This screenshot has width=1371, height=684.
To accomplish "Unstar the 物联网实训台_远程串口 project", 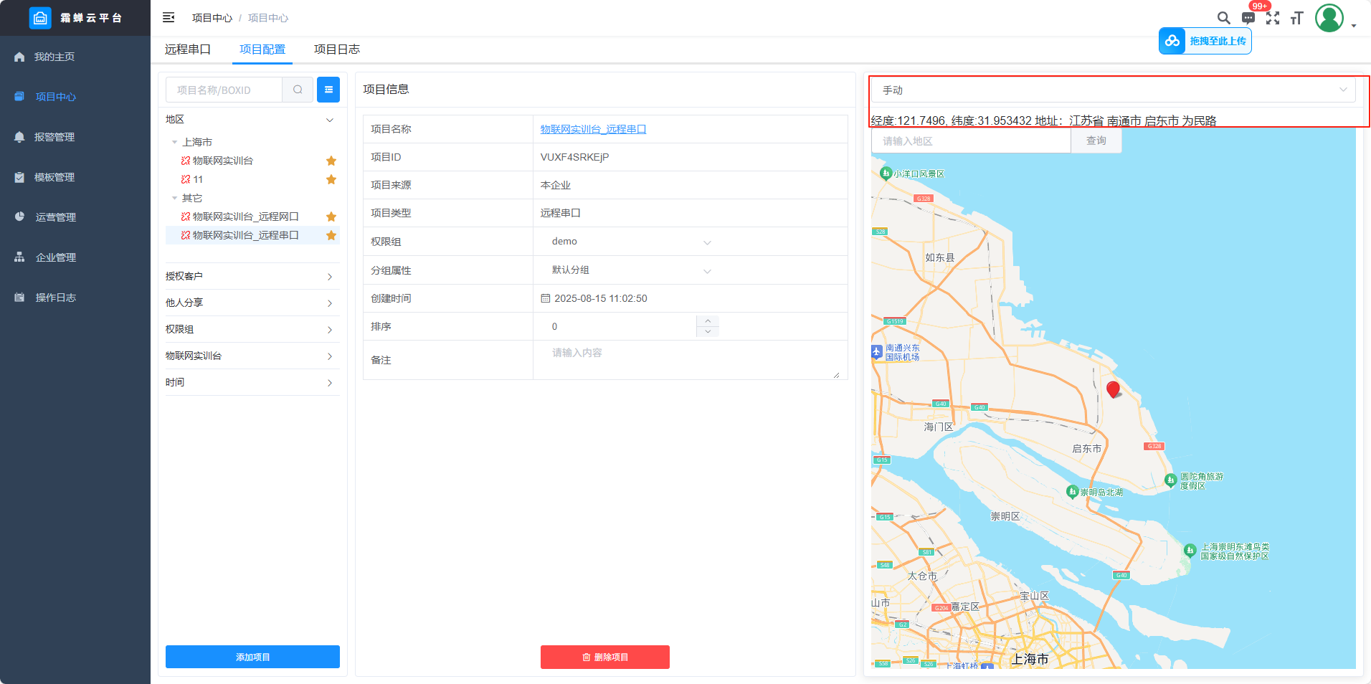I will point(331,235).
